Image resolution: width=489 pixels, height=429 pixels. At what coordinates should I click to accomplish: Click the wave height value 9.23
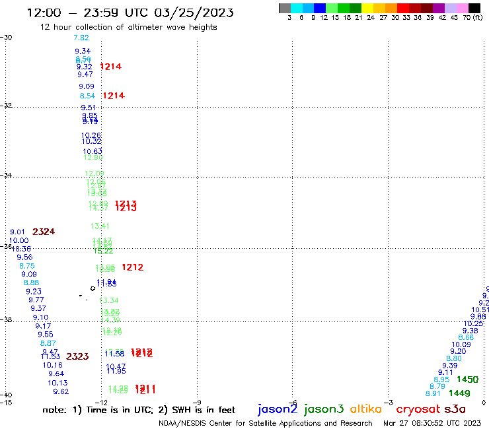click(x=34, y=292)
